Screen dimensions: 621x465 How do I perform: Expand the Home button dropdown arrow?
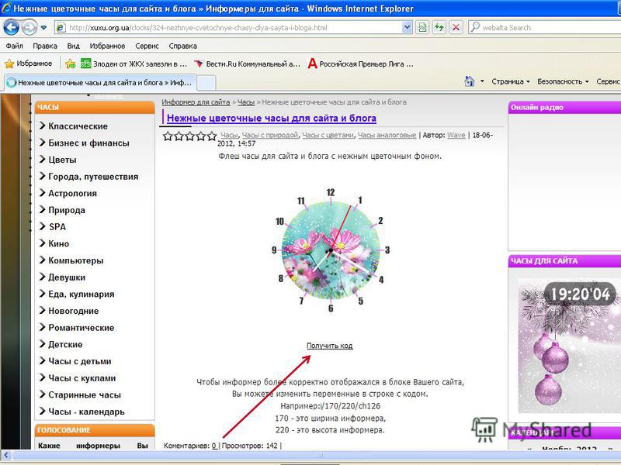click(482, 81)
